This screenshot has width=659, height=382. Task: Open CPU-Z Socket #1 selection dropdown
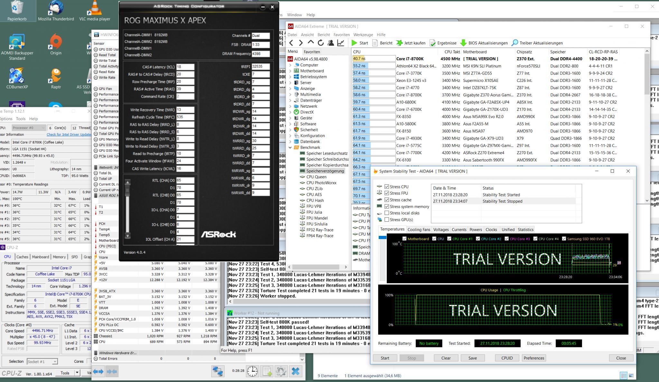click(x=42, y=361)
